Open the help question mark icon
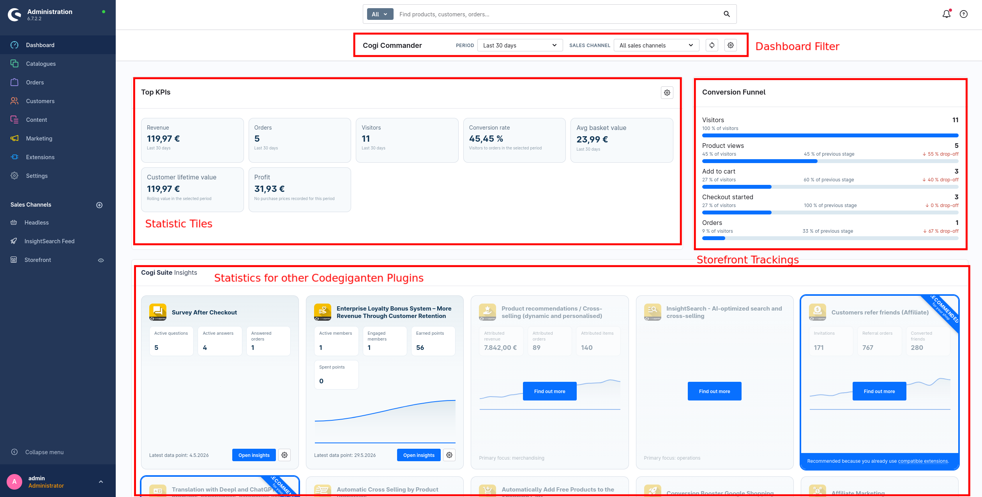 [964, 14]
